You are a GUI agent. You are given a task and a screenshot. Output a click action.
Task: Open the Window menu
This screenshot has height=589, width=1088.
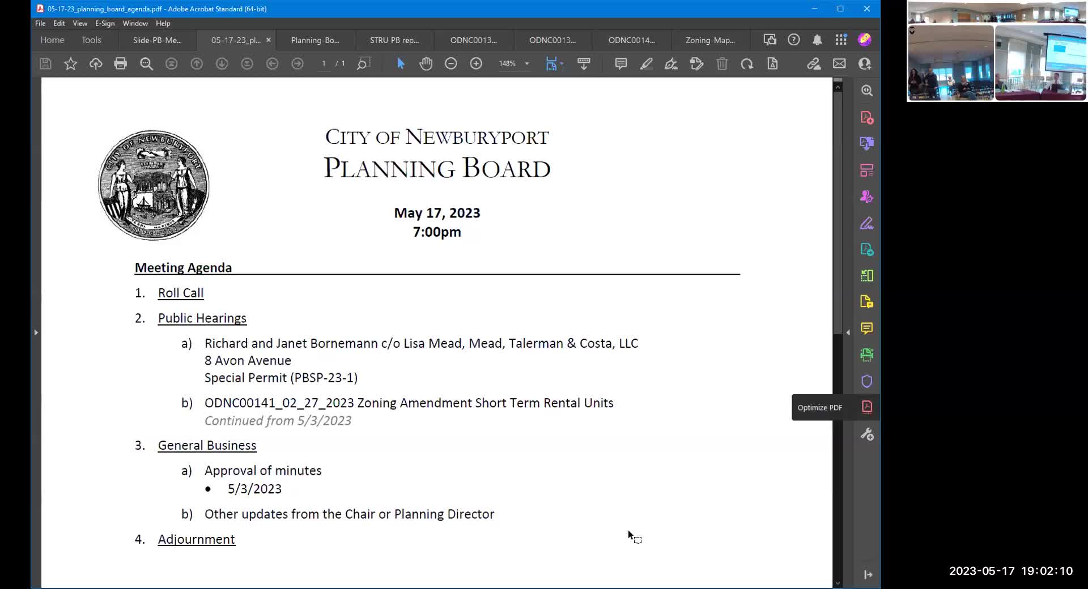coord(135,23)
